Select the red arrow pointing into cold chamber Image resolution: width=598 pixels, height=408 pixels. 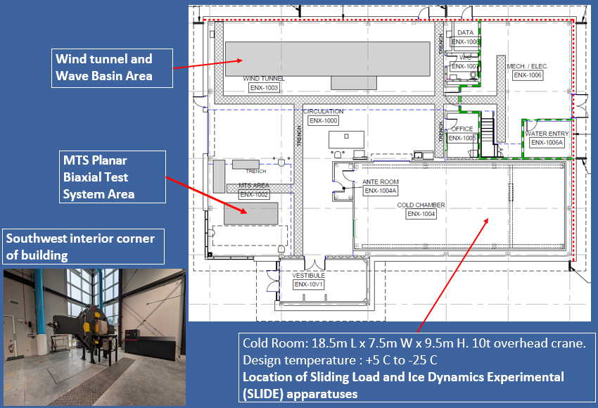click(454, 274)
